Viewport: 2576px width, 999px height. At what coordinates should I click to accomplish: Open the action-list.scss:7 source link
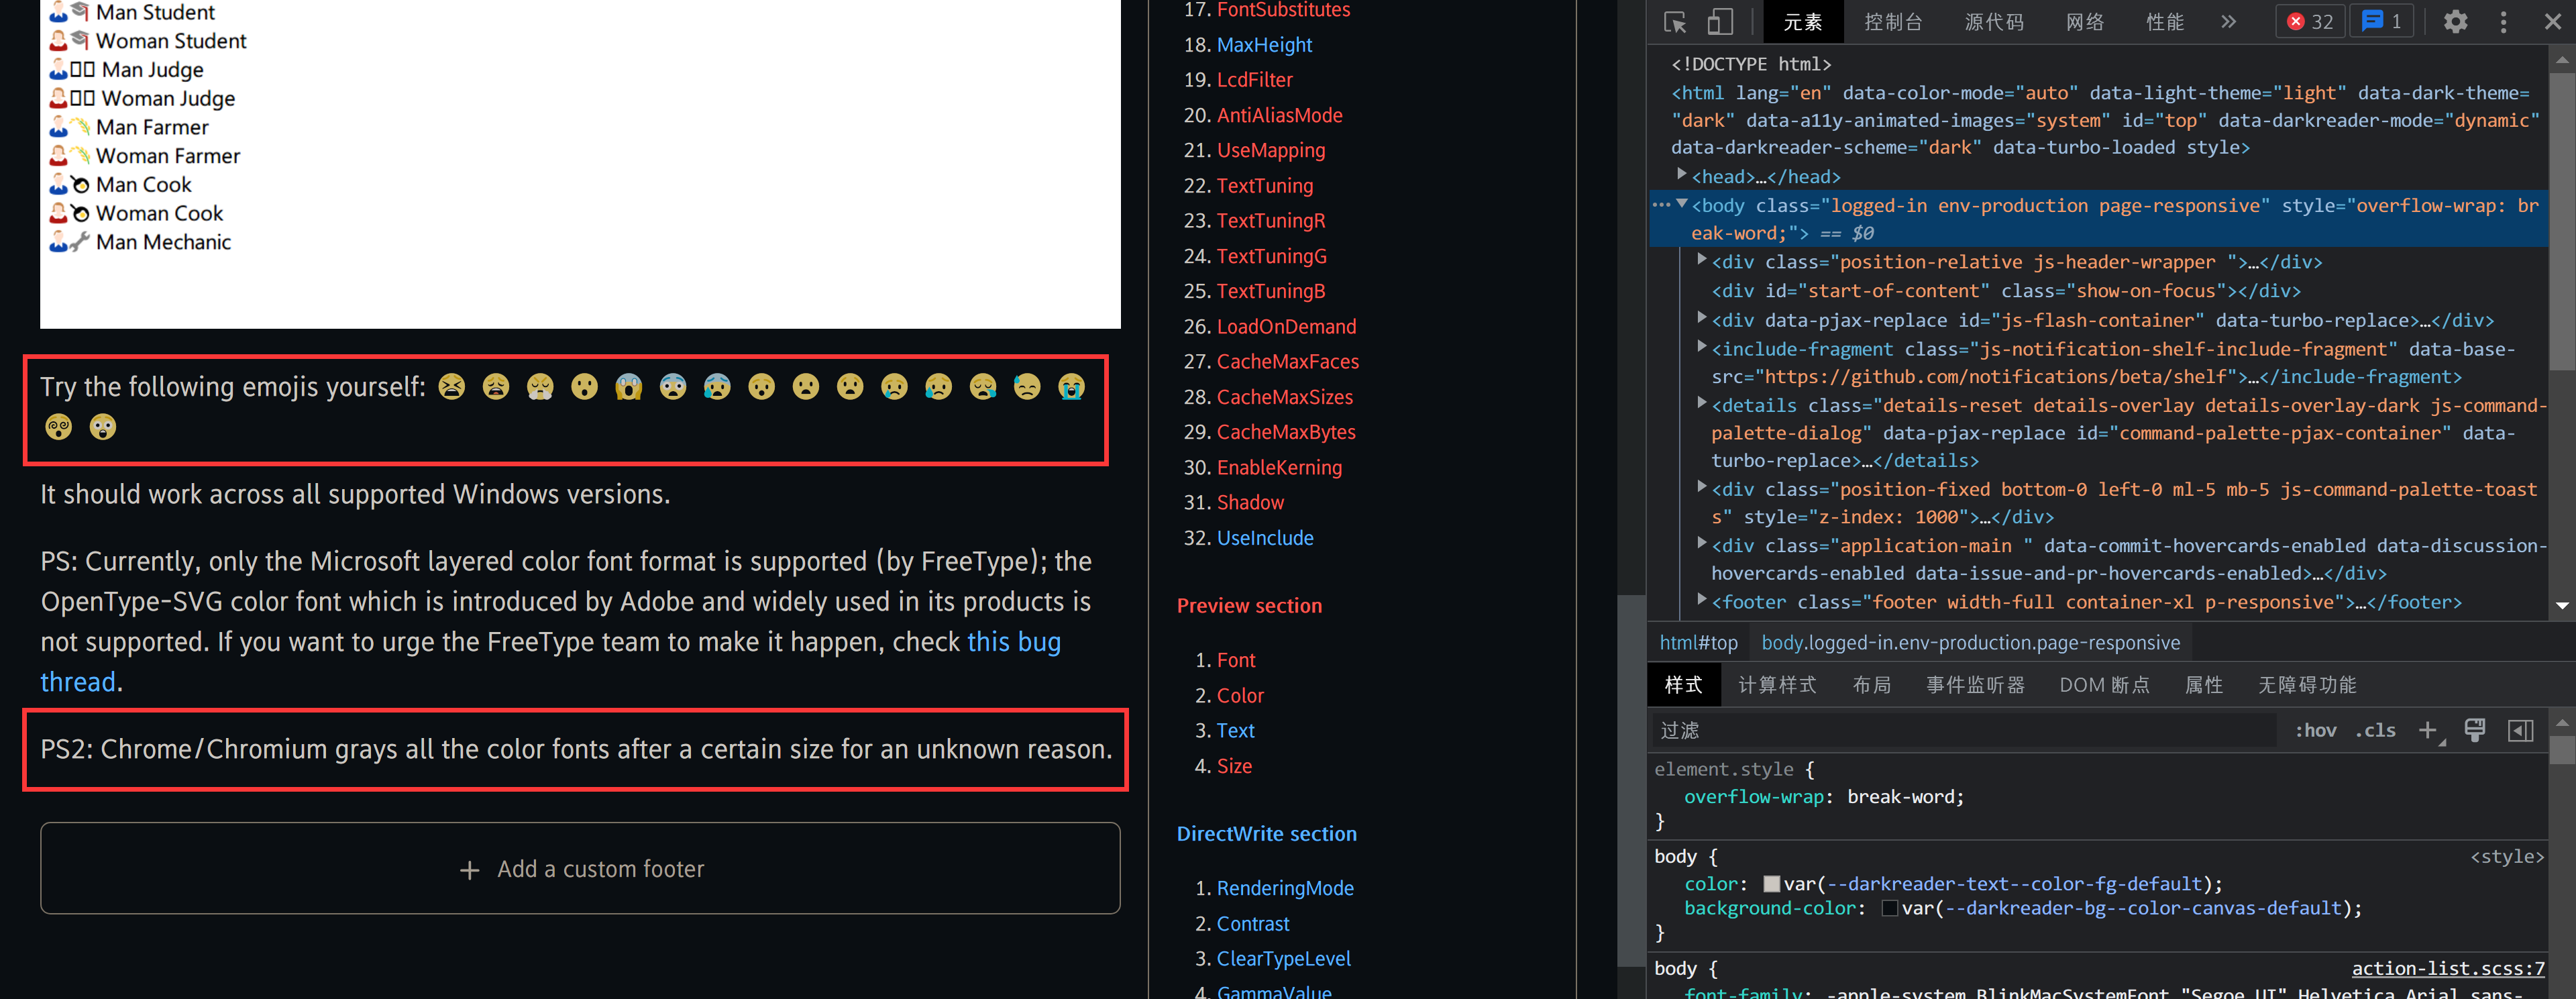tap(2447, 968)
